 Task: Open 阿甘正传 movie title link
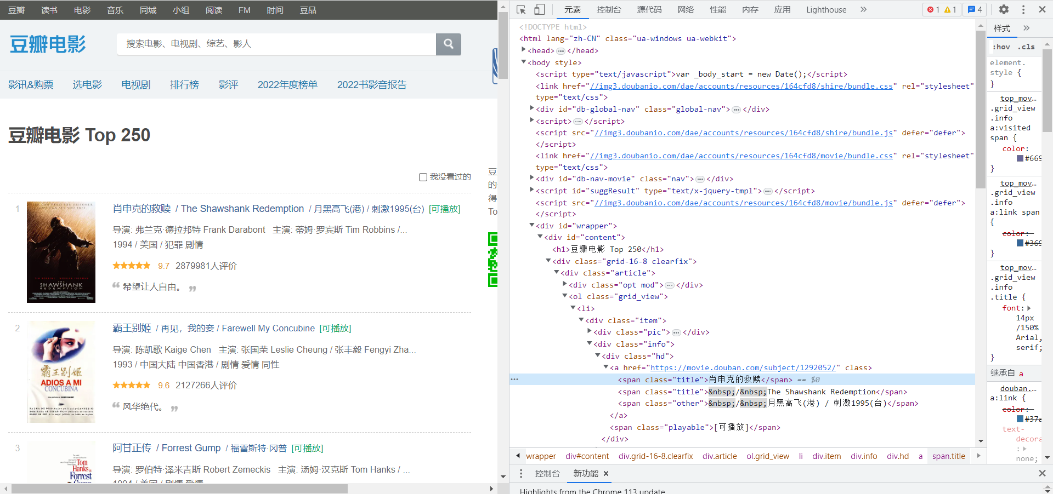coord(132,448)
